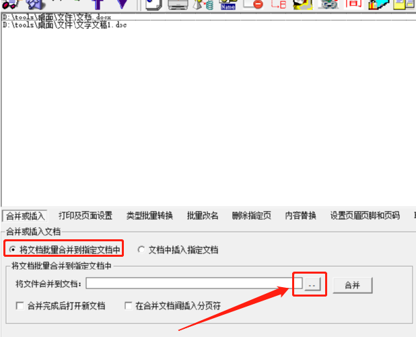Open the 打印及页面设置 tab
The height and width of the screenshot is (337, 416).
(x=85, y=216)
